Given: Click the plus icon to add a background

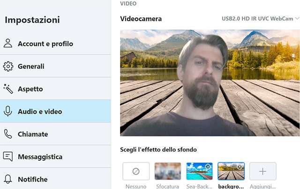Looking at the screenshot, I should [262, 171].
